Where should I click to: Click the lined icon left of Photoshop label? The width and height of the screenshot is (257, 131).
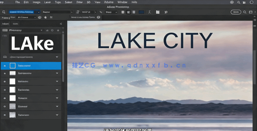5,30
